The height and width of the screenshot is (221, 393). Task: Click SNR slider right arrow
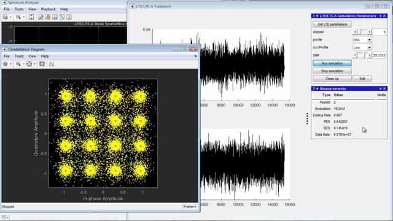370,55
